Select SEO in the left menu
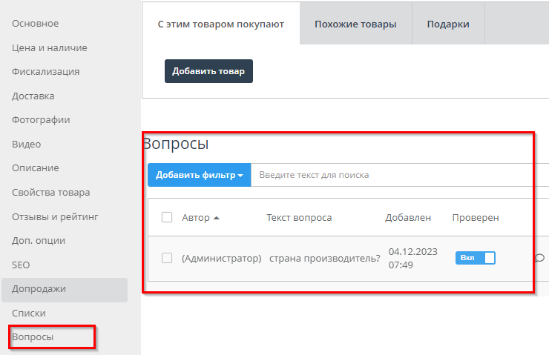 21,265
